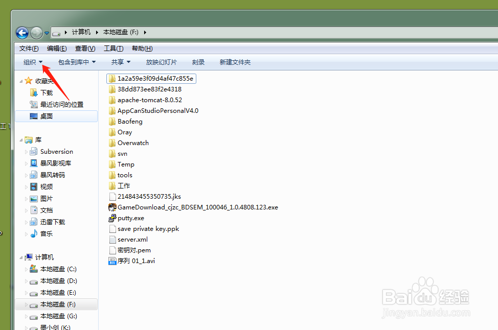Select the server.xml file icon
498x330 pixels.
coord(112,240)
